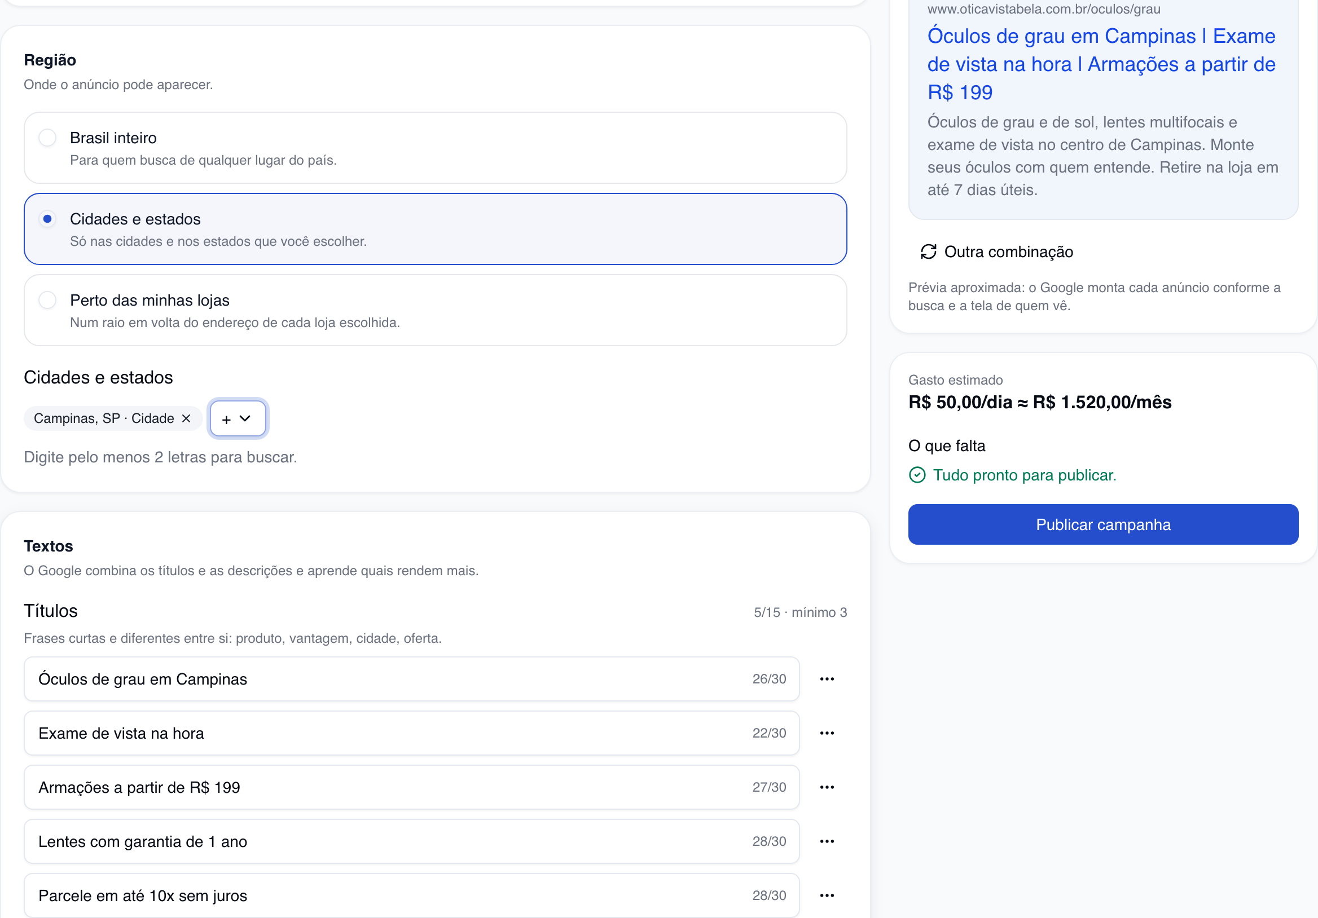Click the green check icon beside Tudo pronto
The width and height of the screenshot is (1318, 918).
917,475
